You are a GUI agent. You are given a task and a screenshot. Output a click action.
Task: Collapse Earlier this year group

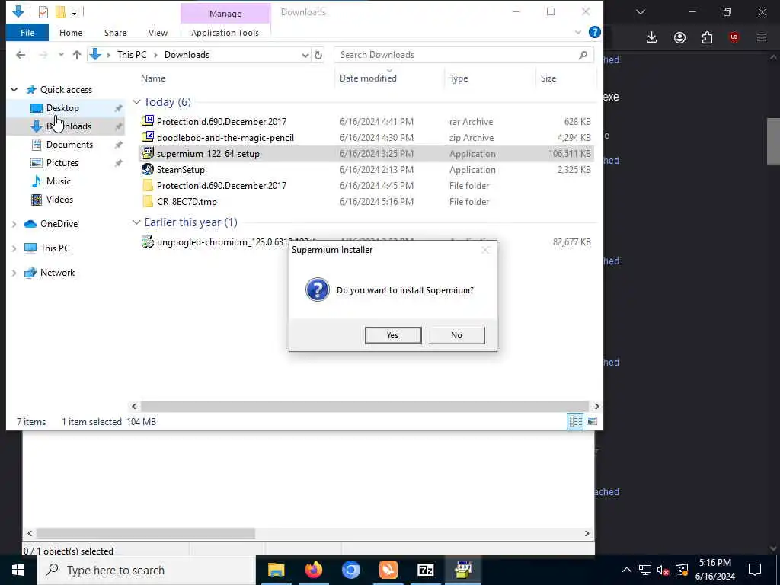[136, 222]
